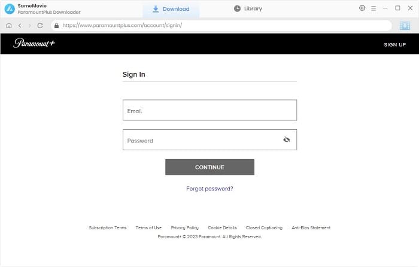Close the SameMovie window
The width and height of the screenshot is (419, 267).
pyautogui.click(x=410, y=8)
